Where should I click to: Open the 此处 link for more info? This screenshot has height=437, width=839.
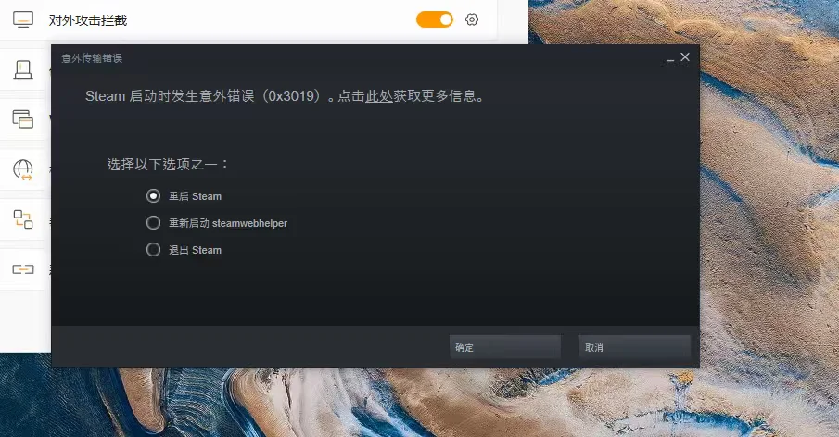(x=379, y=96)
